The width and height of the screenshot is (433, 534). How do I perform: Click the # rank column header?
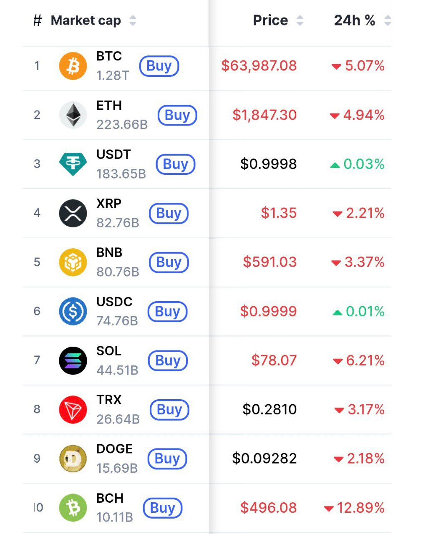38,20
